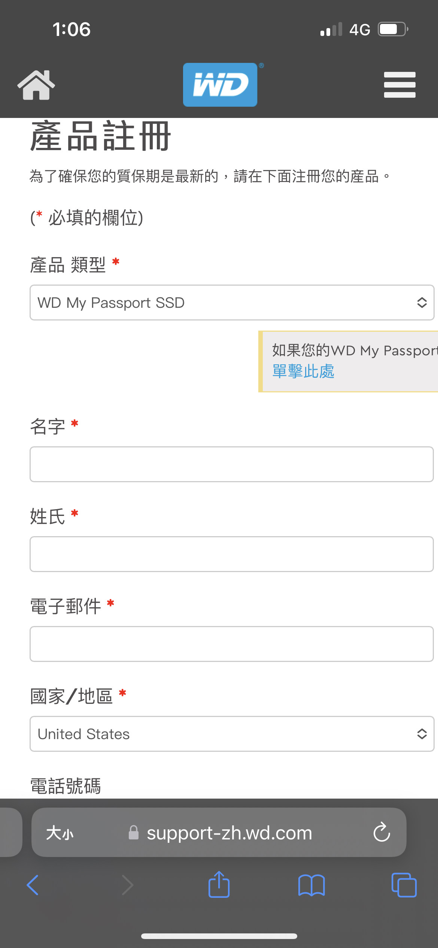Click the 單擊此處 link

303,371
